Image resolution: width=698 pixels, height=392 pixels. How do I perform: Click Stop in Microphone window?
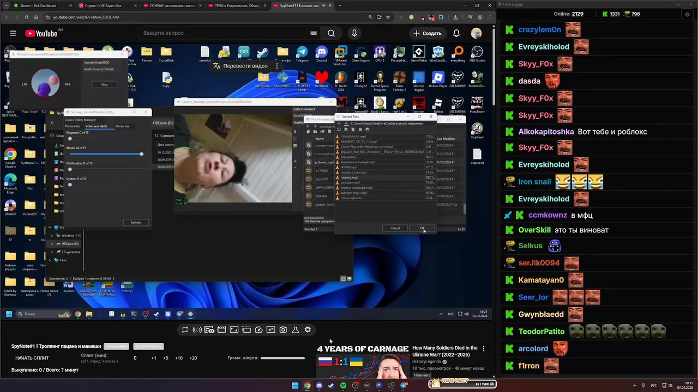pos(104,84)
